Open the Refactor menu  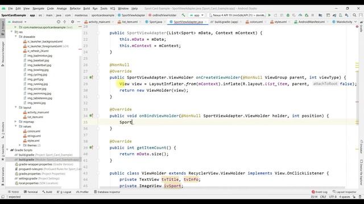75,8
